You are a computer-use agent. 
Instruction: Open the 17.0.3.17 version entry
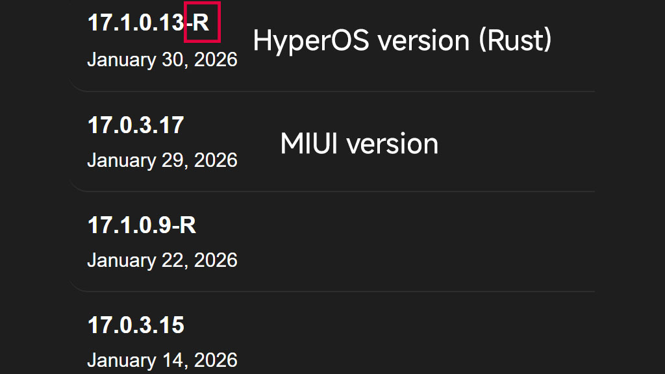click(x=136, y=125)
